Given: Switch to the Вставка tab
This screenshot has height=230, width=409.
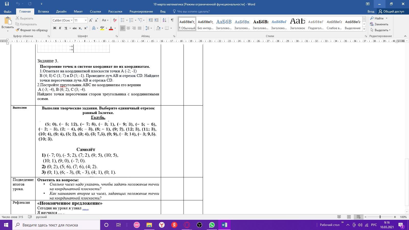Looking at the screenshot, I should (x=43, y=11).
